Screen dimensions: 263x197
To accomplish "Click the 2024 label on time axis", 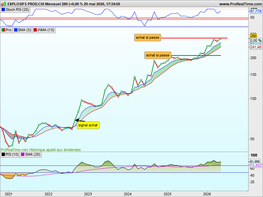I will [128, 194].
